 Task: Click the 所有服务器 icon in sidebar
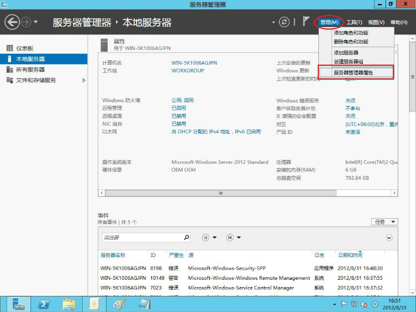coord(10,69)
